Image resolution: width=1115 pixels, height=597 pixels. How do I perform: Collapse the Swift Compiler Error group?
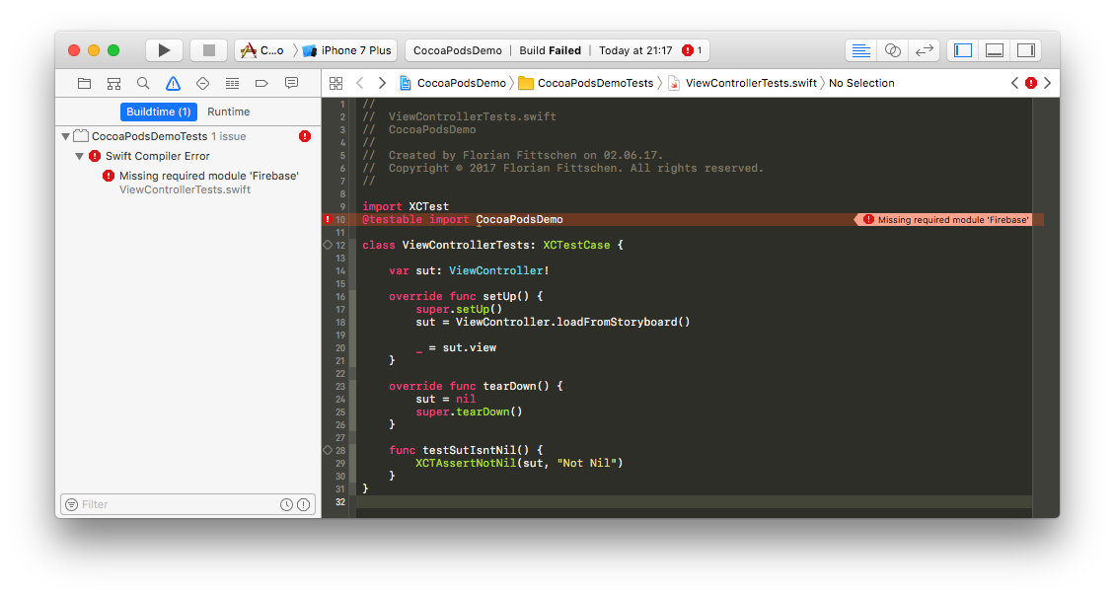click(x=80, y=156)
